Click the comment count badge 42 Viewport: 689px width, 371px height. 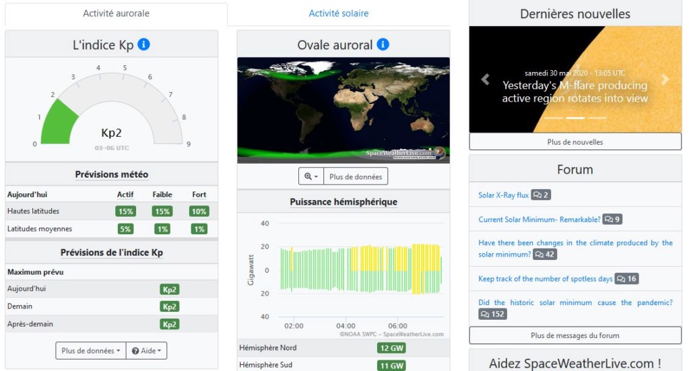tap(545, 255)
